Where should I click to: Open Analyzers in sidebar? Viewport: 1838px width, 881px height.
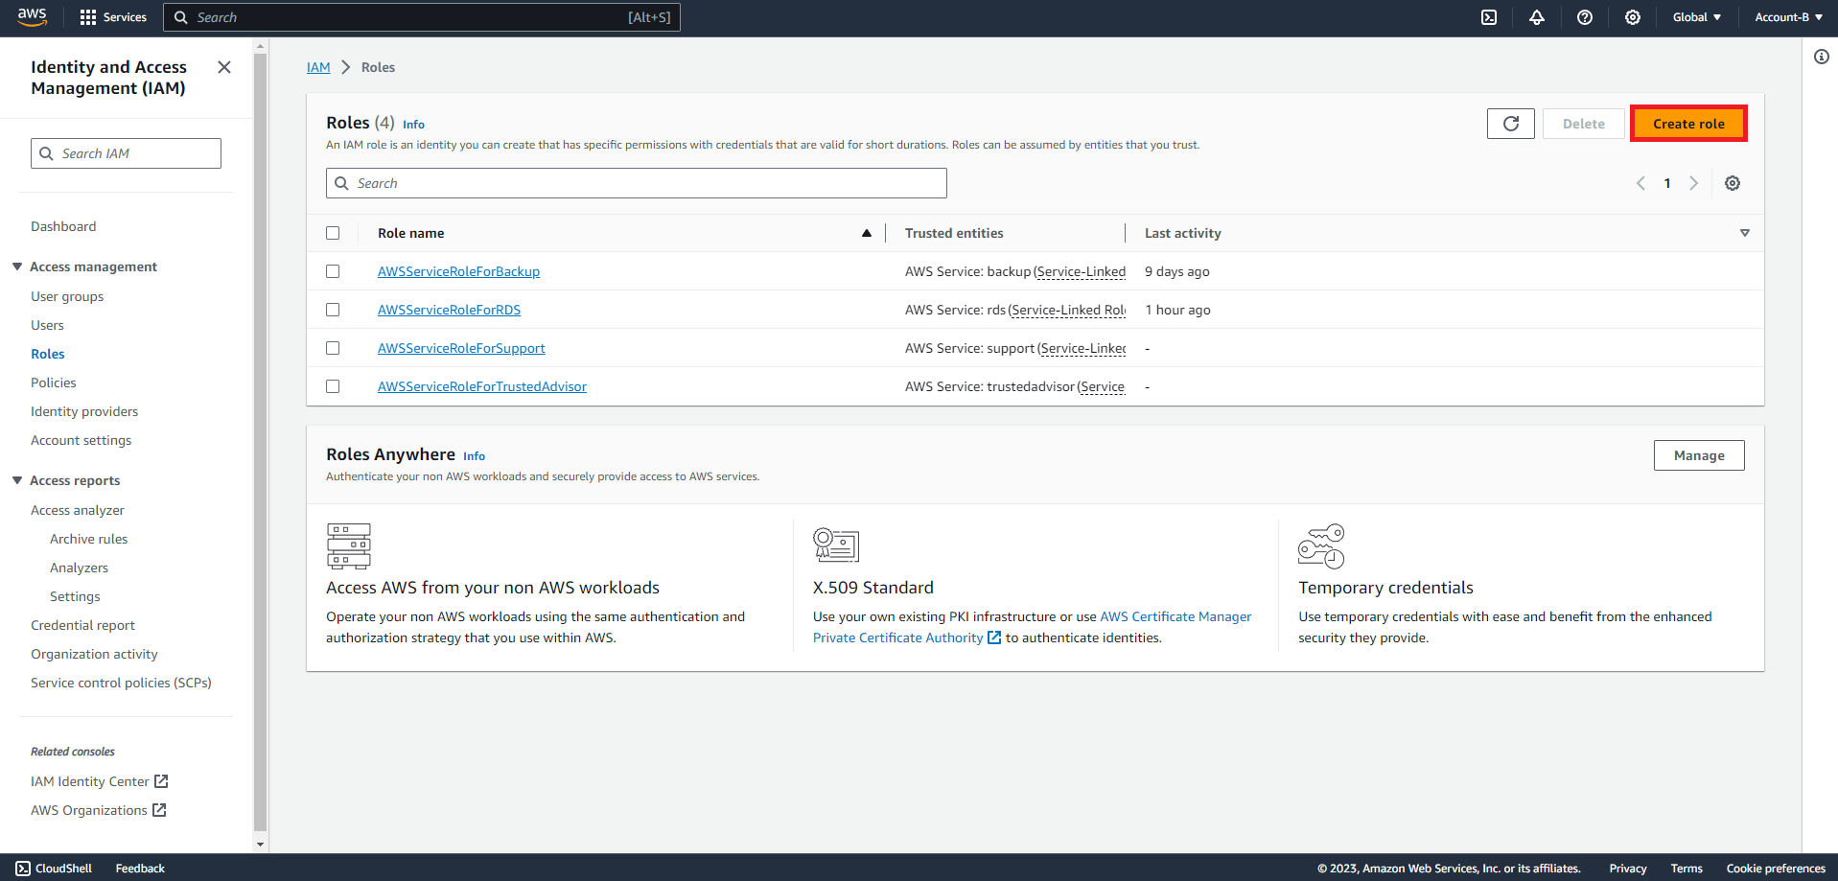80,568
